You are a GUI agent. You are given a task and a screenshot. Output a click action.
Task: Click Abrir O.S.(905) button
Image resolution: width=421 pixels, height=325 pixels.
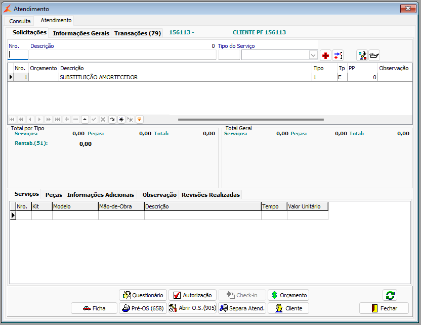coord(192,308)
